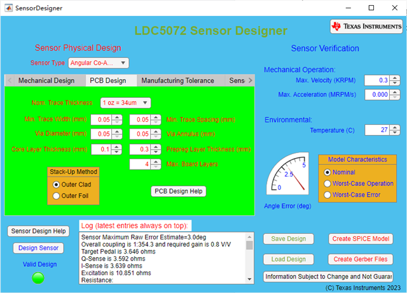Increase Max. Acceleration value

tap(395, 92)
